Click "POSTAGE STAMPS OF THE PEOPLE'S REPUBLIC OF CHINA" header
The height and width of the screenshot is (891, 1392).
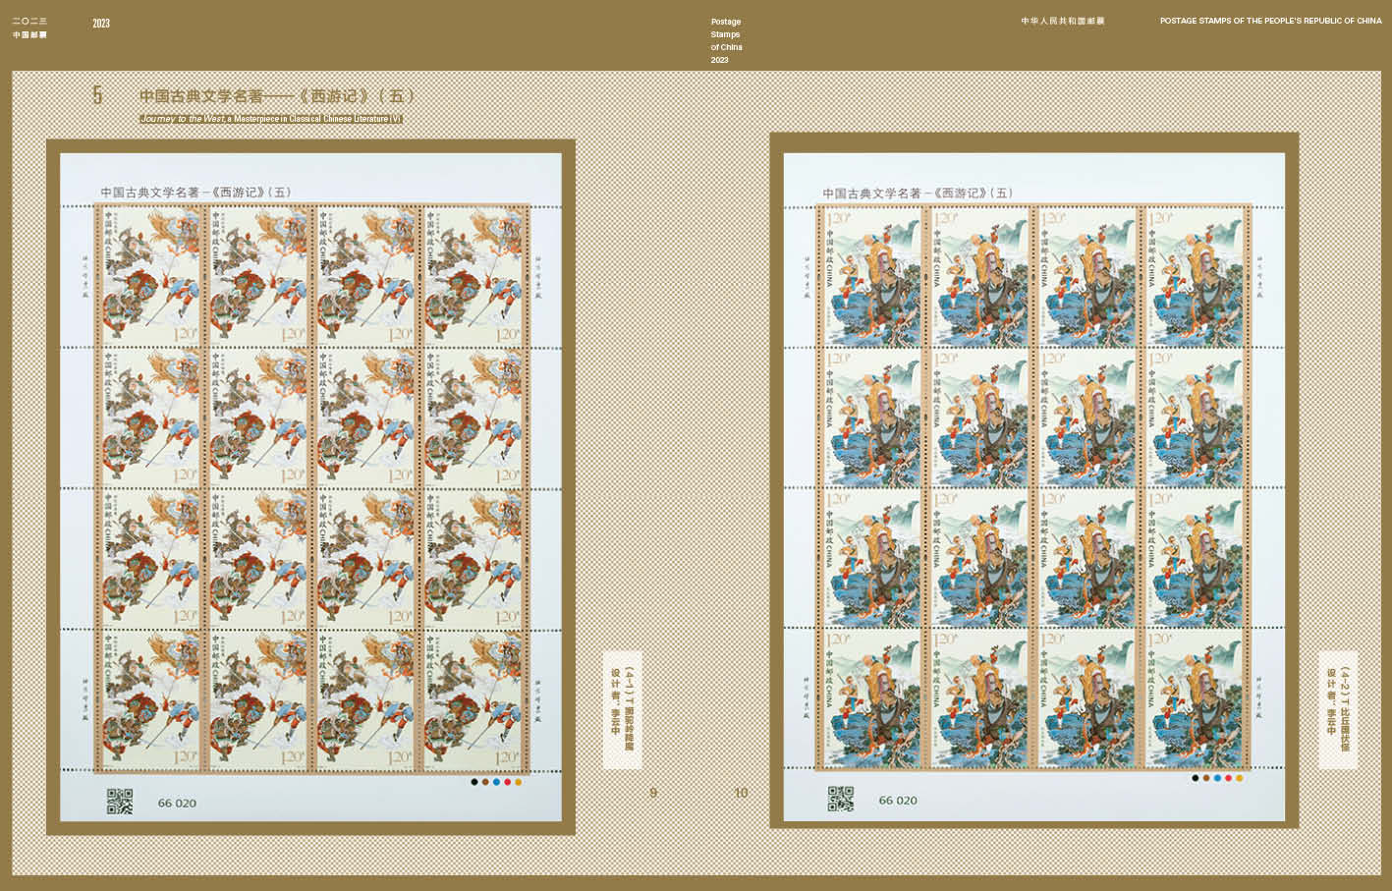(1270, 21)
